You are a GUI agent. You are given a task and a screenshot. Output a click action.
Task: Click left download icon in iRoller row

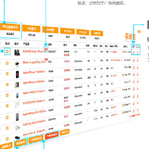coord(134,60)
